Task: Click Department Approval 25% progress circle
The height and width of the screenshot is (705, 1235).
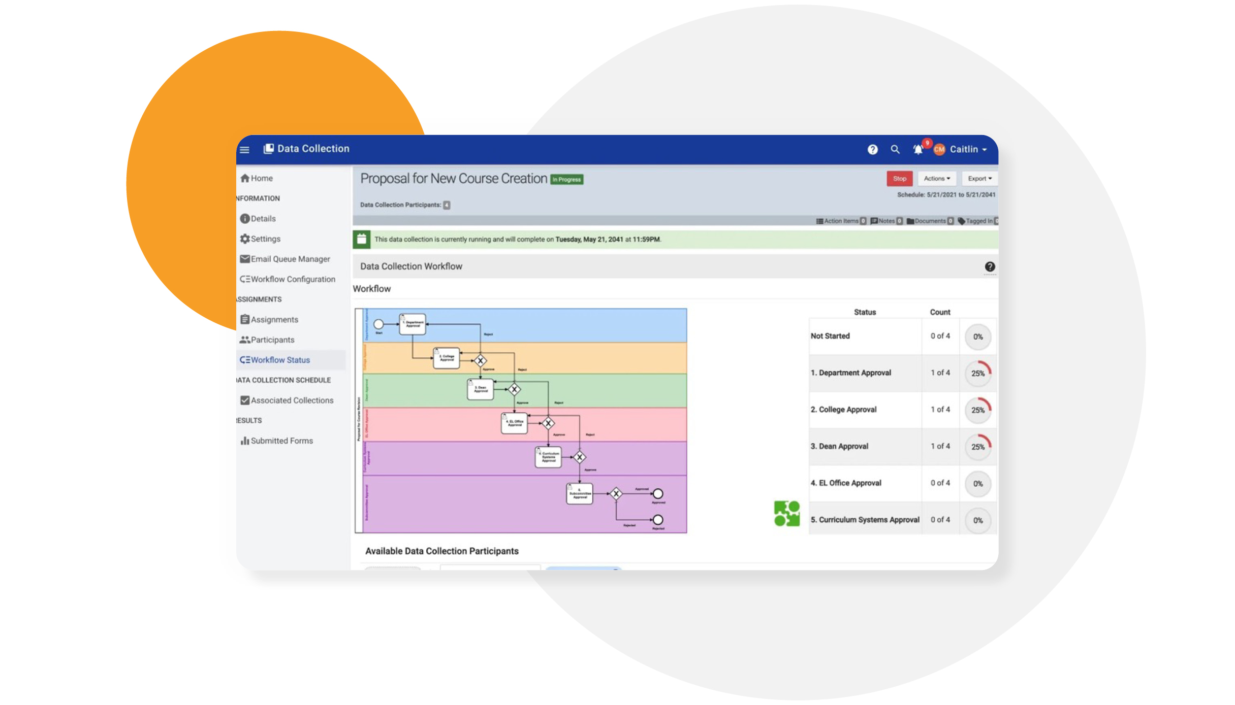Action: (978, 374)
